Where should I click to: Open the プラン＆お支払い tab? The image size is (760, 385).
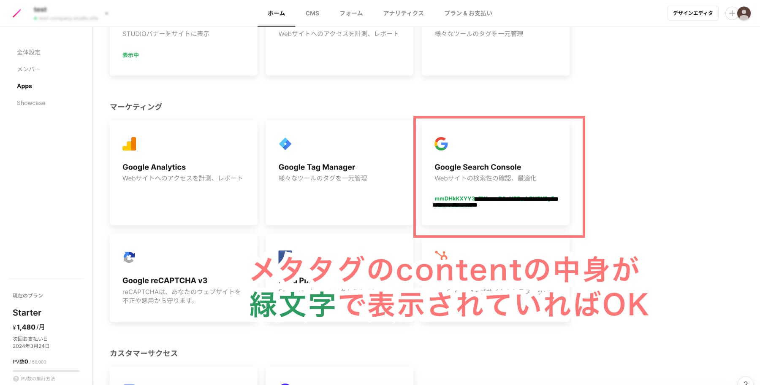tap(468, 13)
